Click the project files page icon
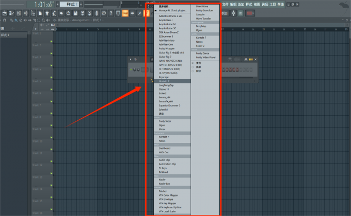The width and height of the screenshot is (351, 216). click(x=40, y=13)
